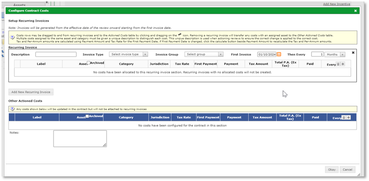Click the Then Every number field
This screenshot has width=369, height=181.
(317, 54)
